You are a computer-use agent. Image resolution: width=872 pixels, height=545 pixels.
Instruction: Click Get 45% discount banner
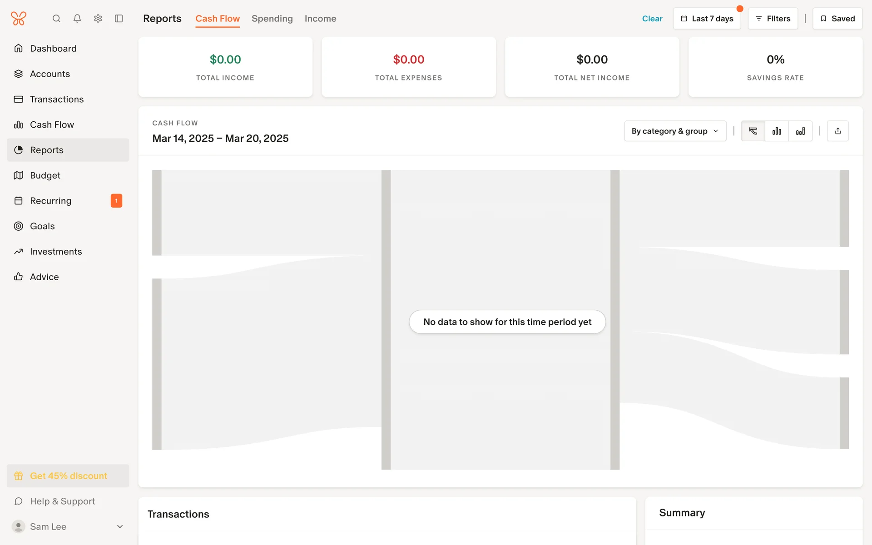click(x=68, y=476)
